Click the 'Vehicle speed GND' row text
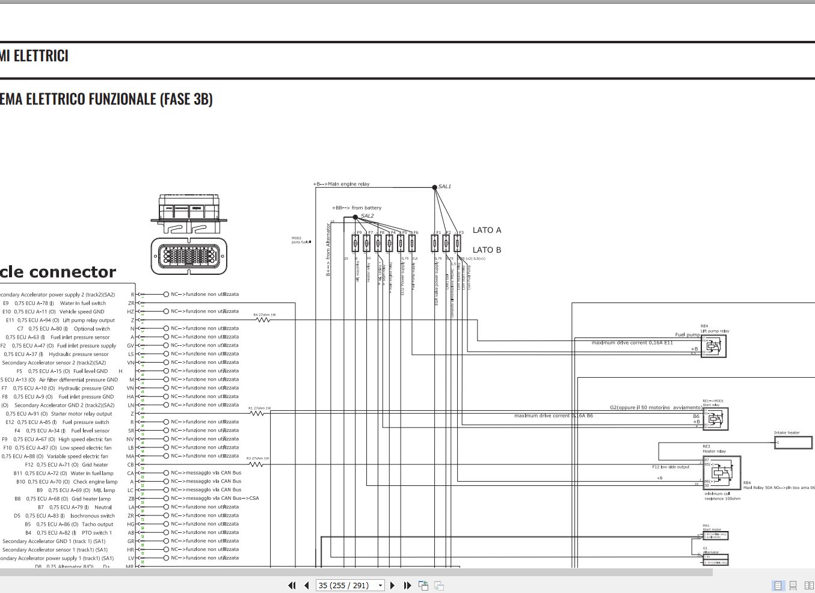The height and width of the screenshot is (593, 815). [x=82, y=312]
